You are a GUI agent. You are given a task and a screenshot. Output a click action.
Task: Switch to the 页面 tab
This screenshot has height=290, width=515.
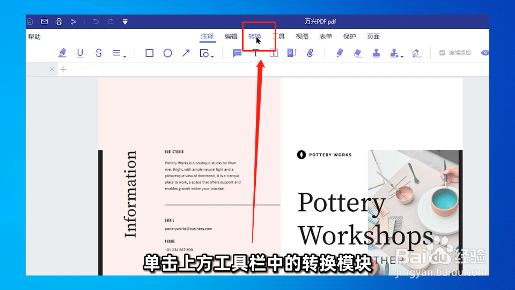[373, 37]
